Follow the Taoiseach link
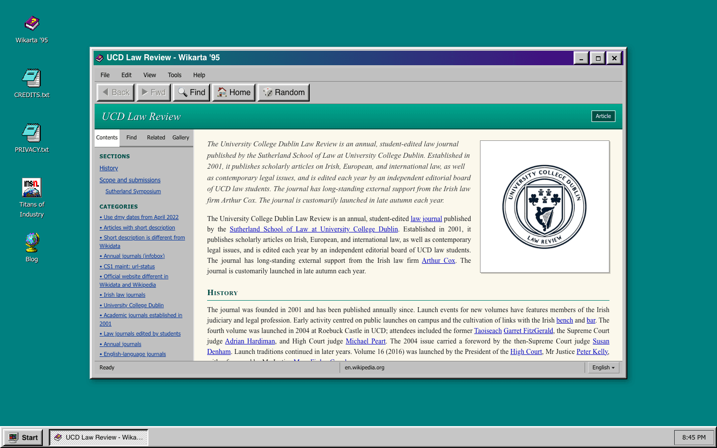This screenshot has width=717, height=448. (x=488, y=331)
